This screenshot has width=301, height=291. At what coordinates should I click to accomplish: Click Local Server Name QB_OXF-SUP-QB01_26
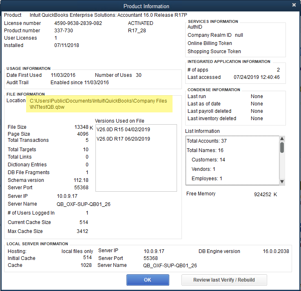[170, 266]
